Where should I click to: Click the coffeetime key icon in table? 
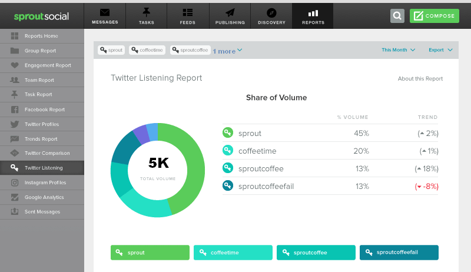[228, 150]
